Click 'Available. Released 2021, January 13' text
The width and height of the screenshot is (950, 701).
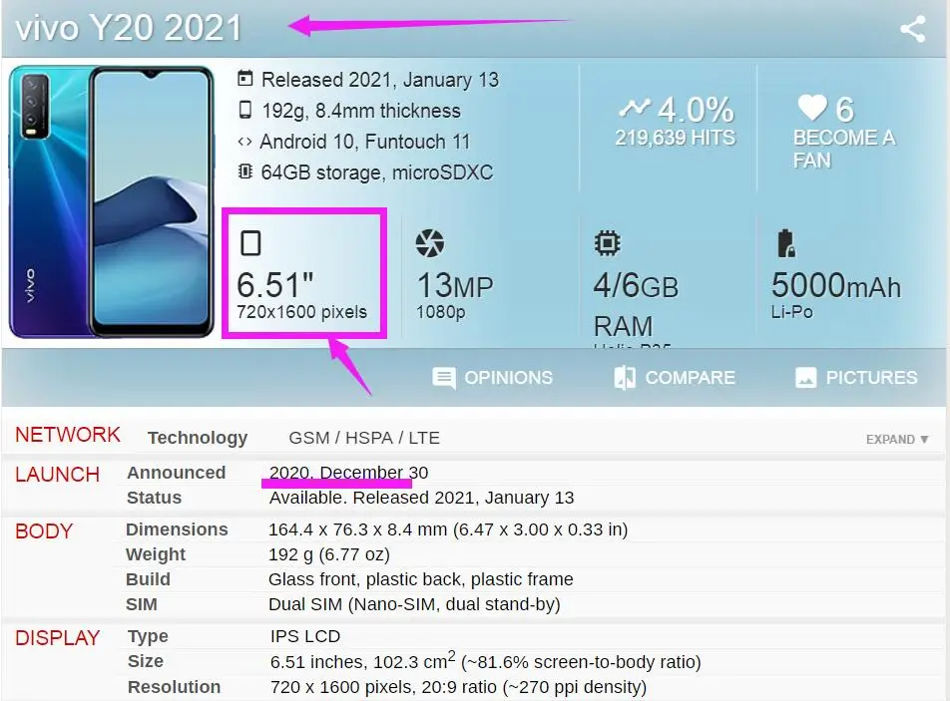click(422, 498)
